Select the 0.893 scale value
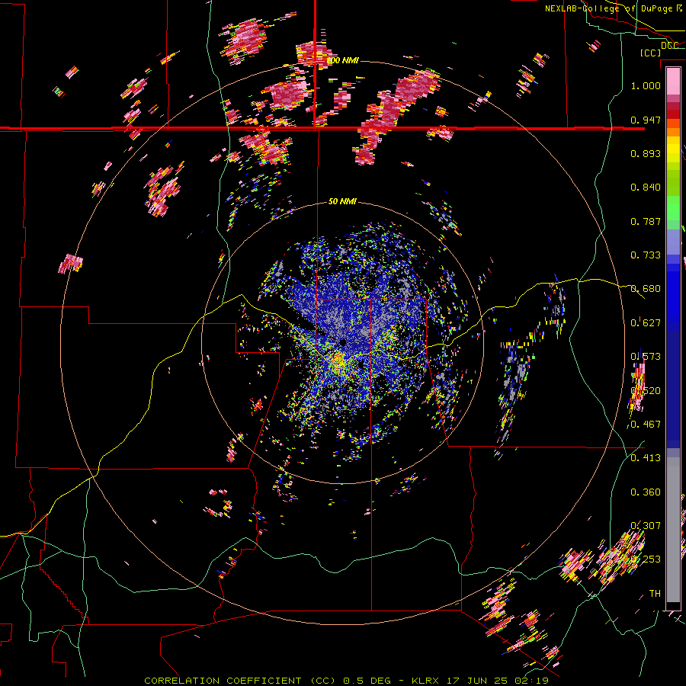The image size is (686, 686). tap(646, 153)
